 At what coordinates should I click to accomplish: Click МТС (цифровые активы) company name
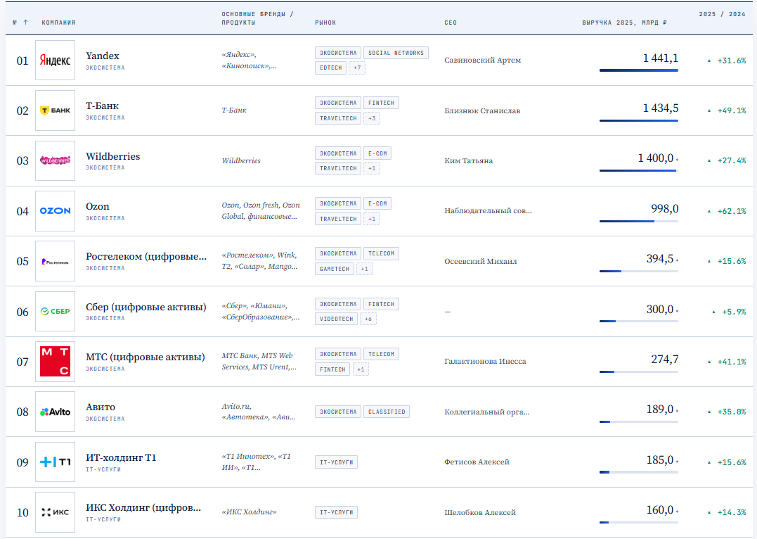tap(145, 357)
